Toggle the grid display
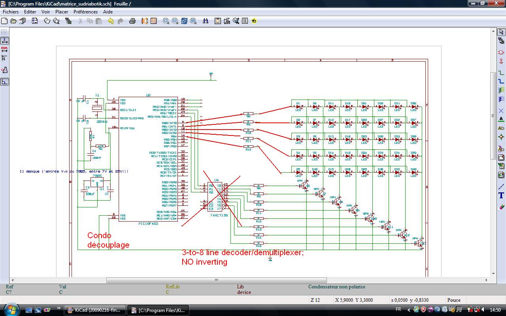This screenshot has height=316, width=506. coord(4,31)
